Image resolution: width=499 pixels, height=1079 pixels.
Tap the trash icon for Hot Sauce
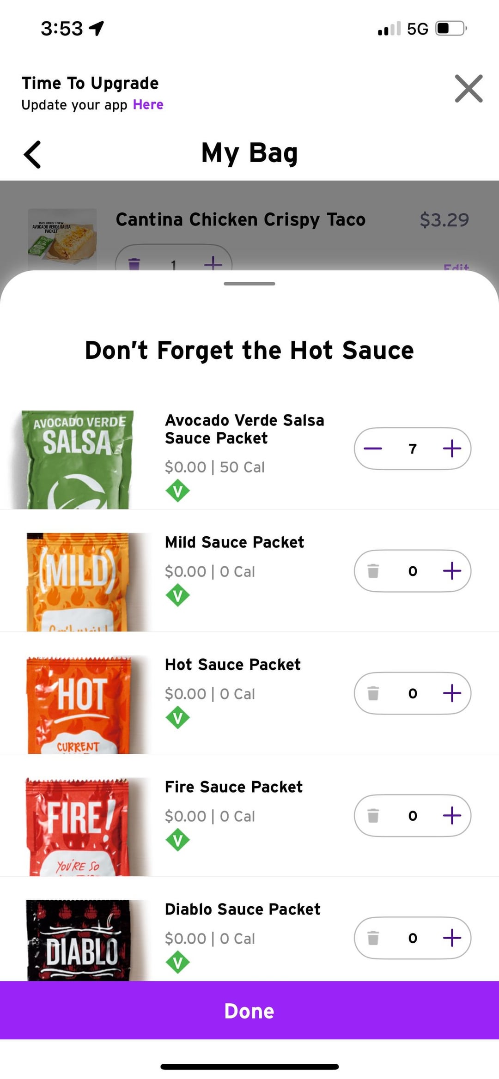tap(373, 693)
